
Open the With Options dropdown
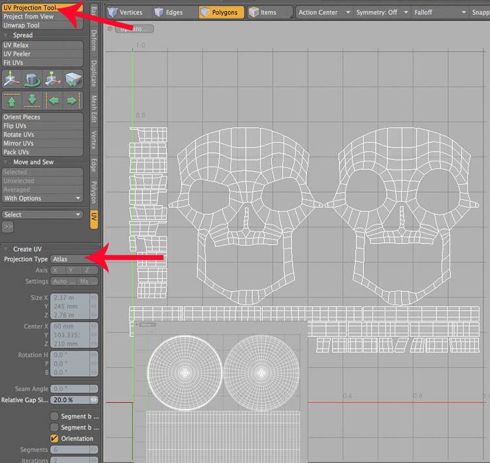click(42, 199)
